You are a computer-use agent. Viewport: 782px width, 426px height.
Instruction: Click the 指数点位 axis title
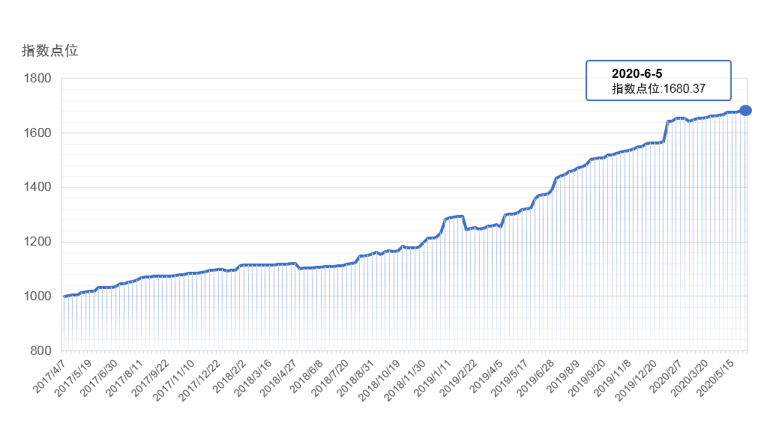coord(50,50)
